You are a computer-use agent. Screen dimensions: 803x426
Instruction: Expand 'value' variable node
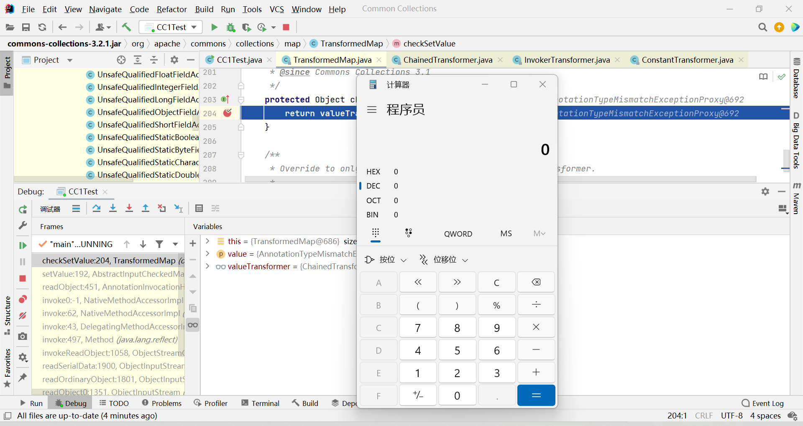pyautogui.click(x=207, y=254)
